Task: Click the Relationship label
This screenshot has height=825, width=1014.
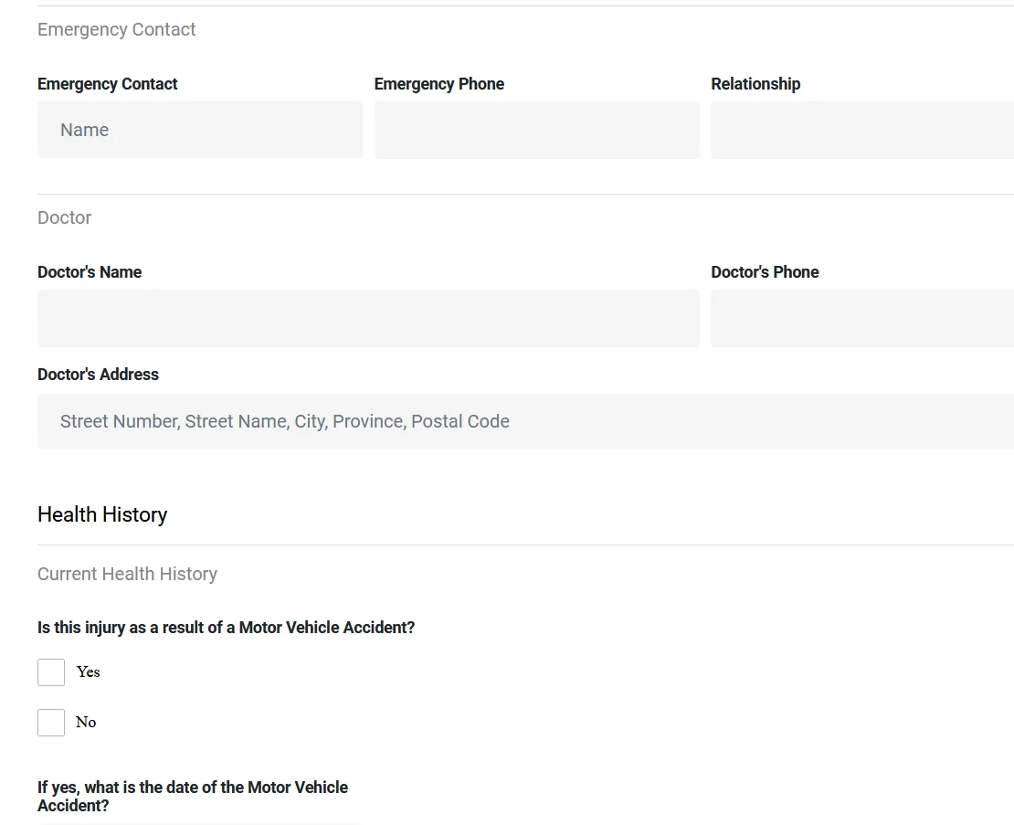Action: click(755, 84)
